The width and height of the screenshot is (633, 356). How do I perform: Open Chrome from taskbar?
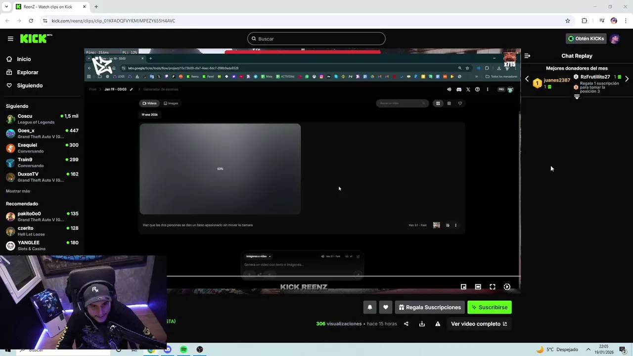coord(151,350)
